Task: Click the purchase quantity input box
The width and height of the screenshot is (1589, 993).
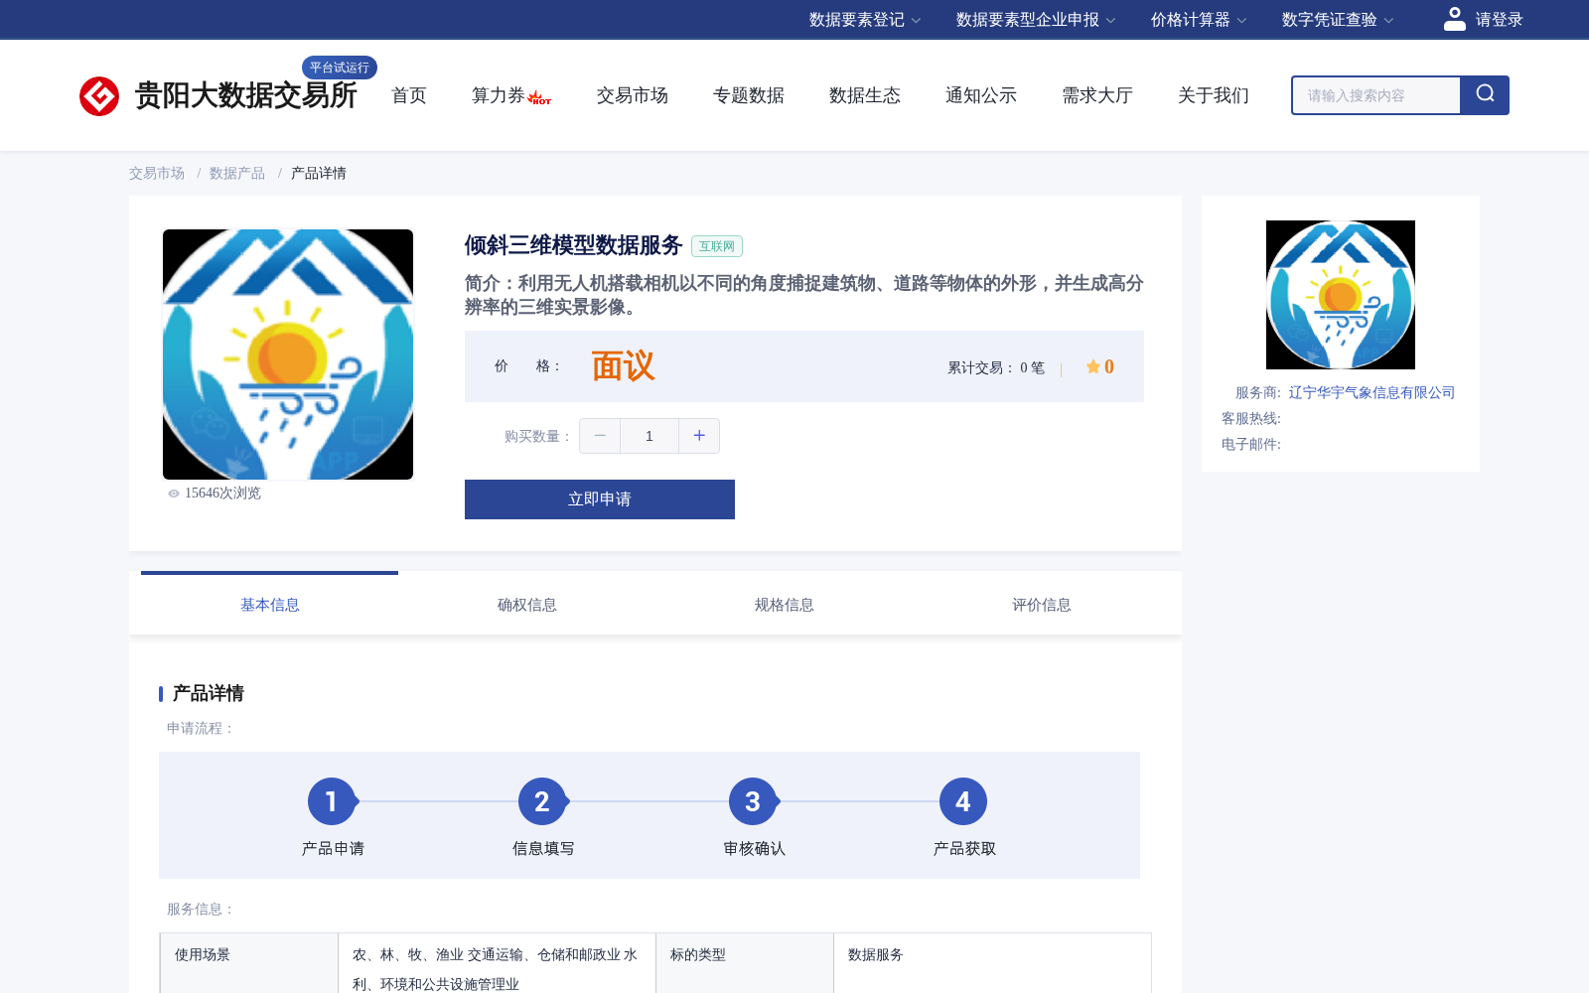Action: (x=650, y=436)
